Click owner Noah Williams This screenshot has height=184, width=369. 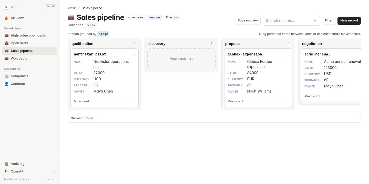(259, 91)
